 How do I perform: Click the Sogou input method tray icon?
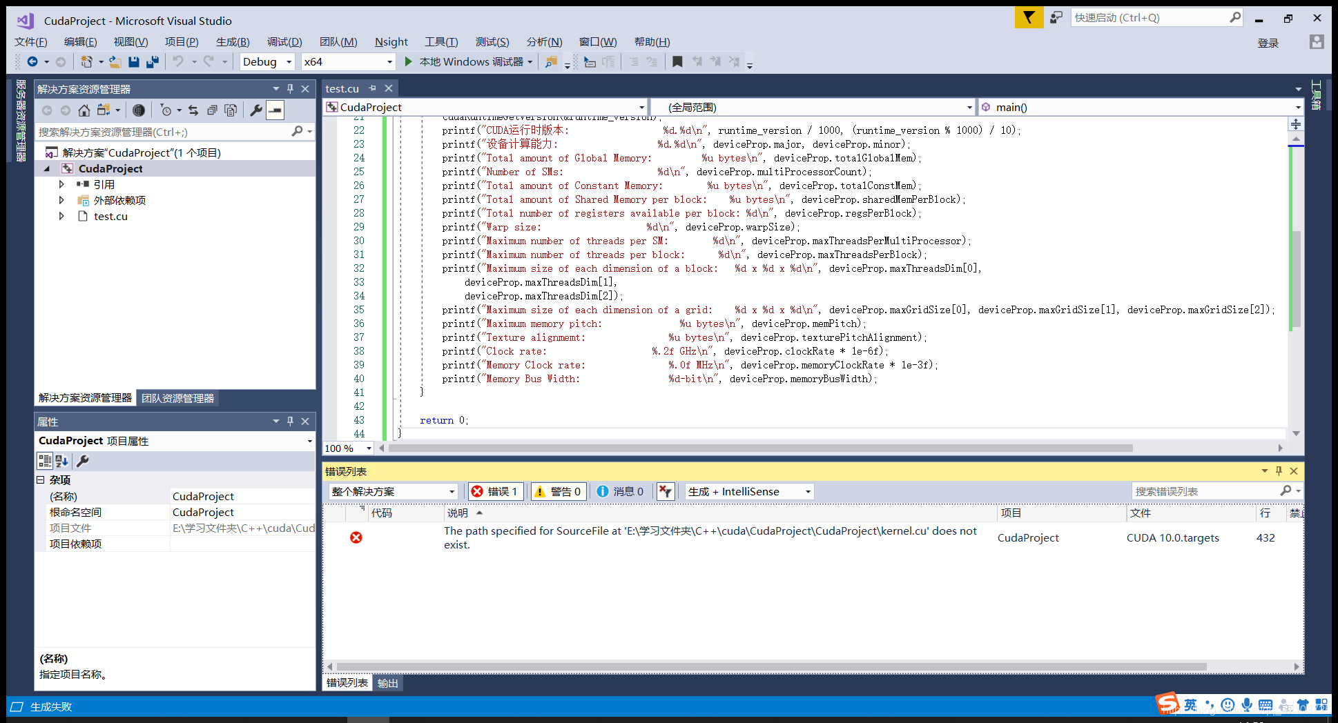coord(1167,704)
